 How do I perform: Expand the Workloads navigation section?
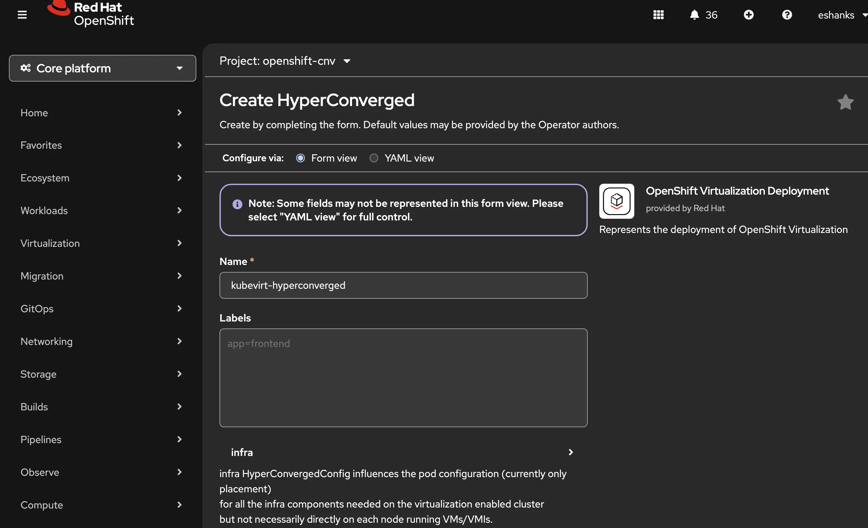coord(101,210)
